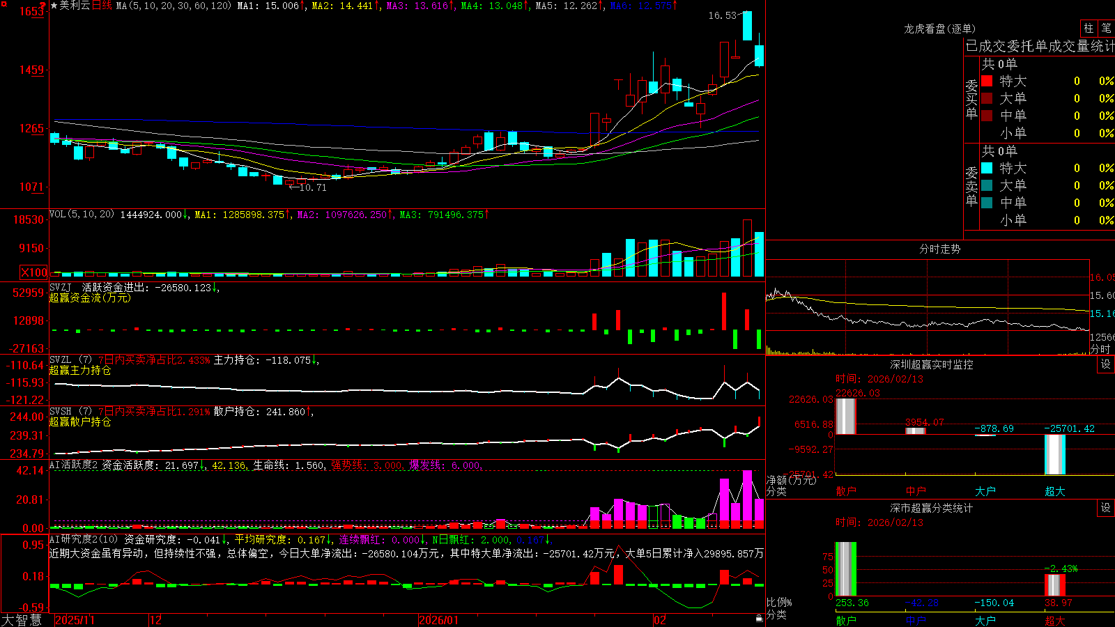Click the 深市超赢分类统计 panel title
The height and width of the screenshot is (627, 1115).
[x=932, y=508]
